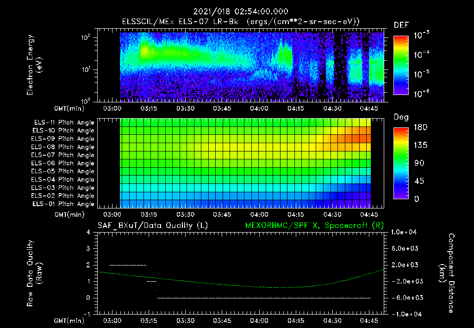Select the ELS-09 Pitch Angle row label

(63, 139)
